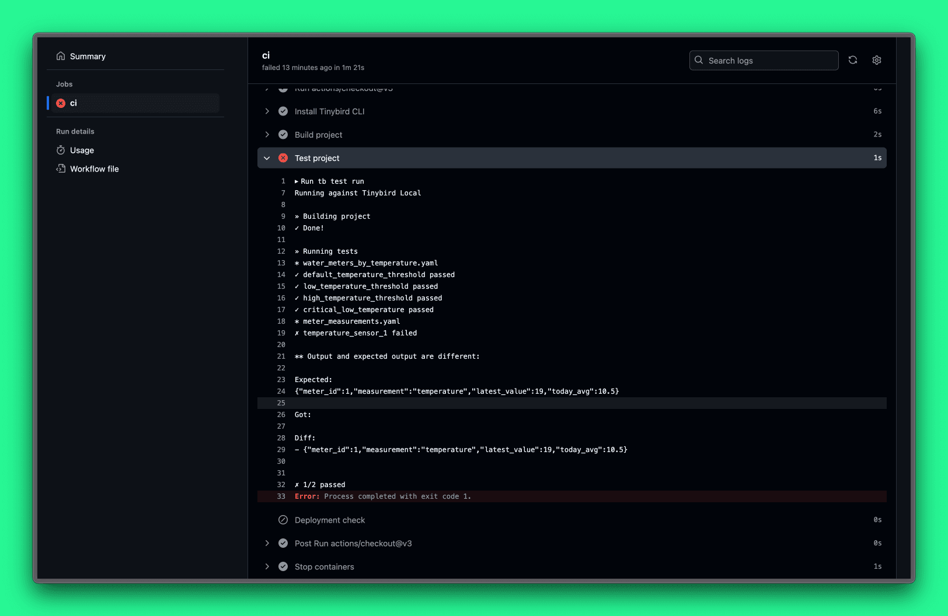Click the skipped icon beside Deployment check

[x=283, y=520]
